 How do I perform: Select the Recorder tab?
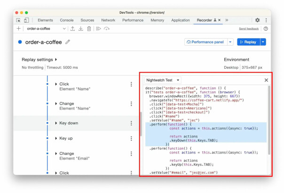tap(205, 20)
